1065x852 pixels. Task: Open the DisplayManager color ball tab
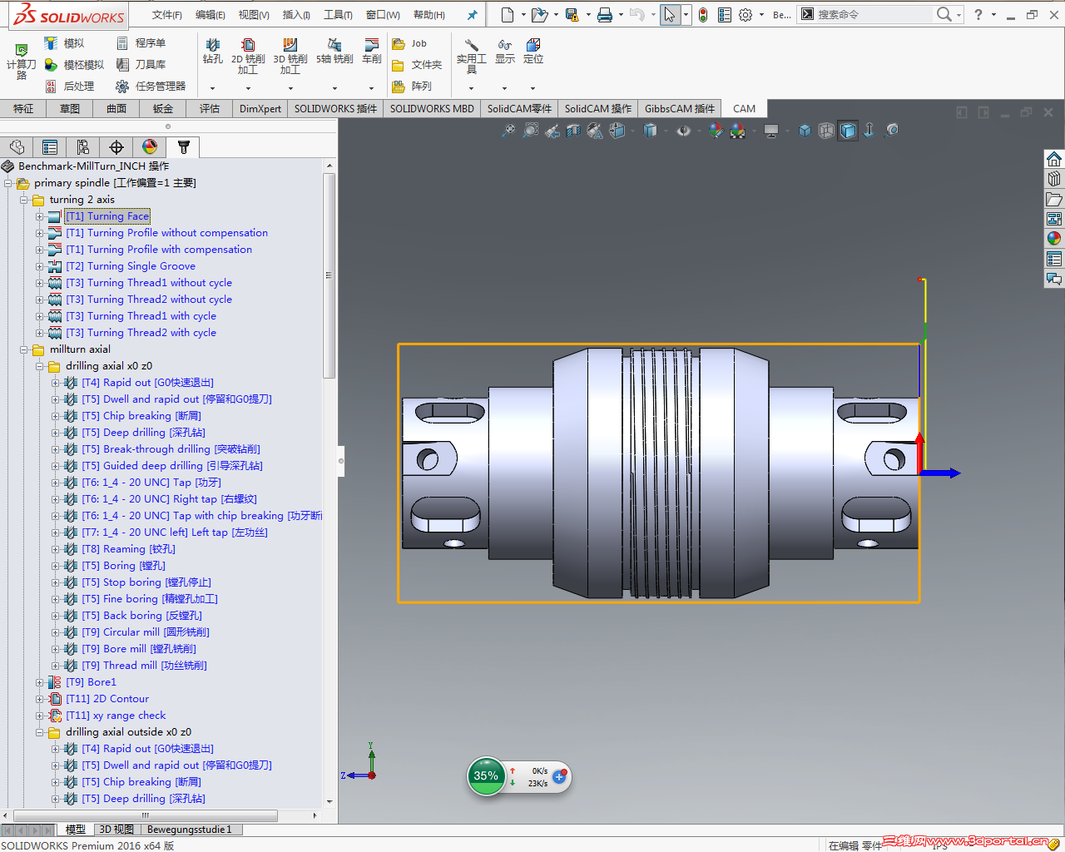coord(150,147)
